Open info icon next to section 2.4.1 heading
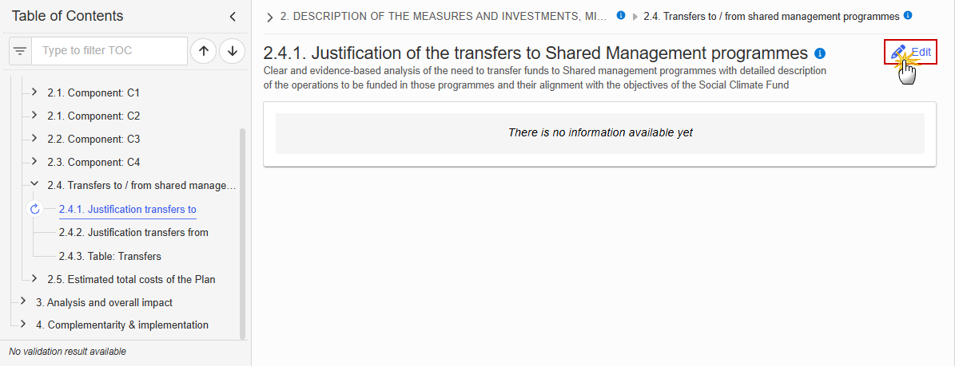The width and height of the screenshot is (955, 366). coord(820,53)
